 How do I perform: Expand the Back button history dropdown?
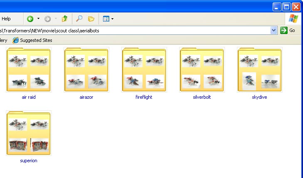(x=38, y=19)
